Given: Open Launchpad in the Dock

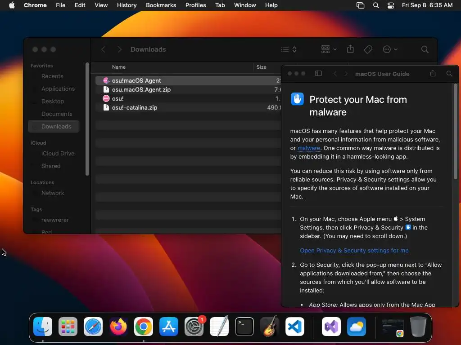Looking at the screenshot, I should [68, 326].
